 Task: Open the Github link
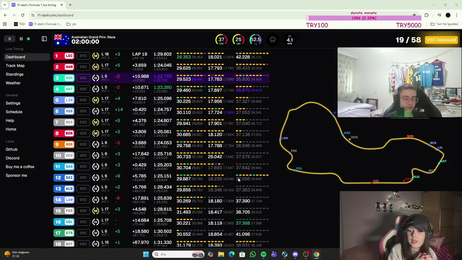point(12,149)
